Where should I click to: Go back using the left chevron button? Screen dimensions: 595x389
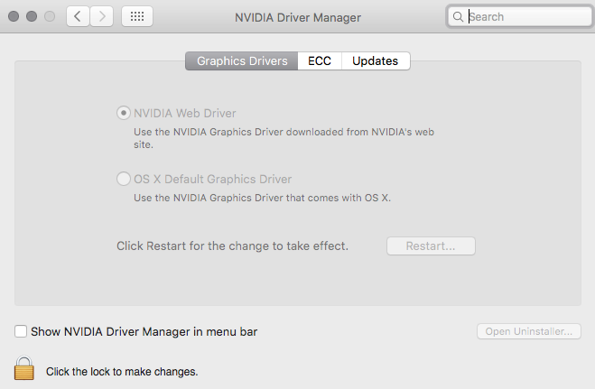[78, 16]
